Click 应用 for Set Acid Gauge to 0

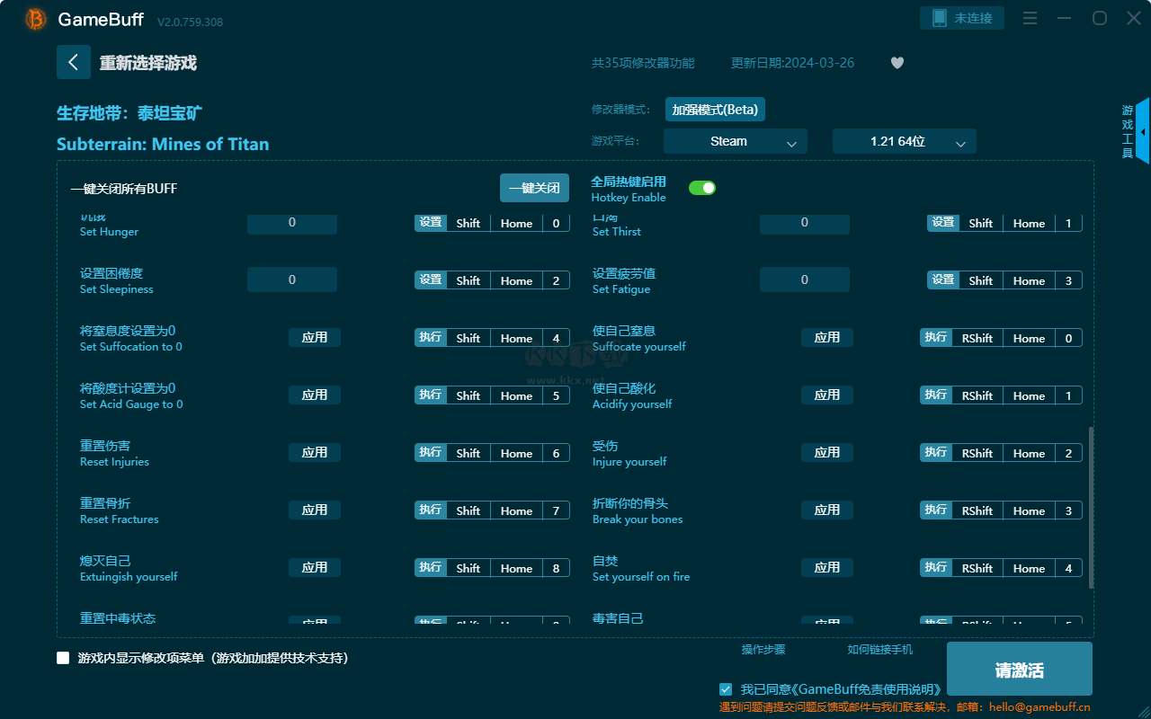click(315, 395)
